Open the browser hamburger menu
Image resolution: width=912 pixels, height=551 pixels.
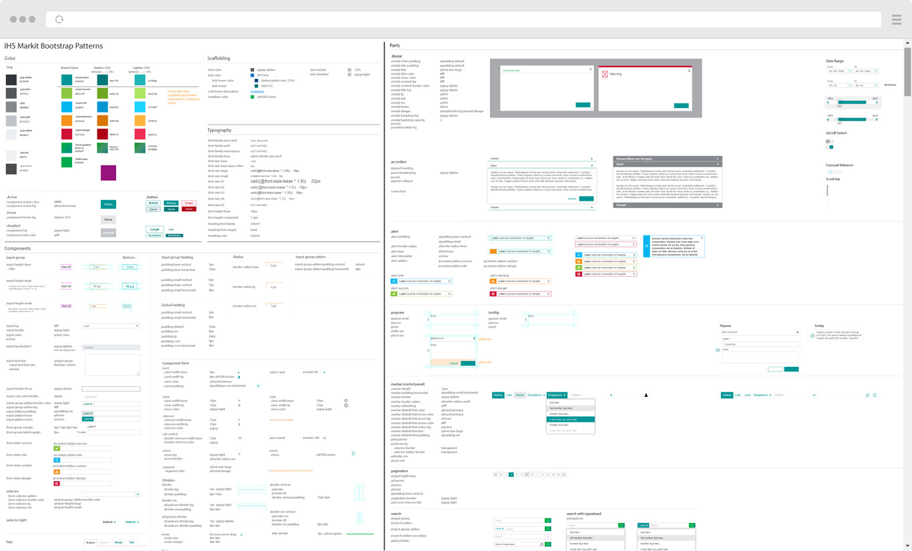point(897,20)
